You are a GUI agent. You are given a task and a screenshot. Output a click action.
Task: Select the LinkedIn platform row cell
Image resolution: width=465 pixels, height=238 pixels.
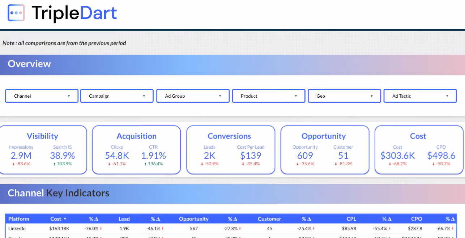pyautogui.click(x=17, y=229)
